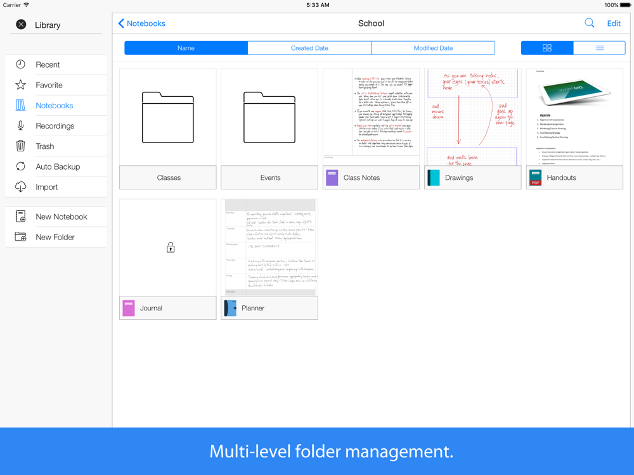Sort notebooks by Created Date
Image resolution: width=634 pixels, height=475 pixels.
pyautogui.click(x=310, y=47)
